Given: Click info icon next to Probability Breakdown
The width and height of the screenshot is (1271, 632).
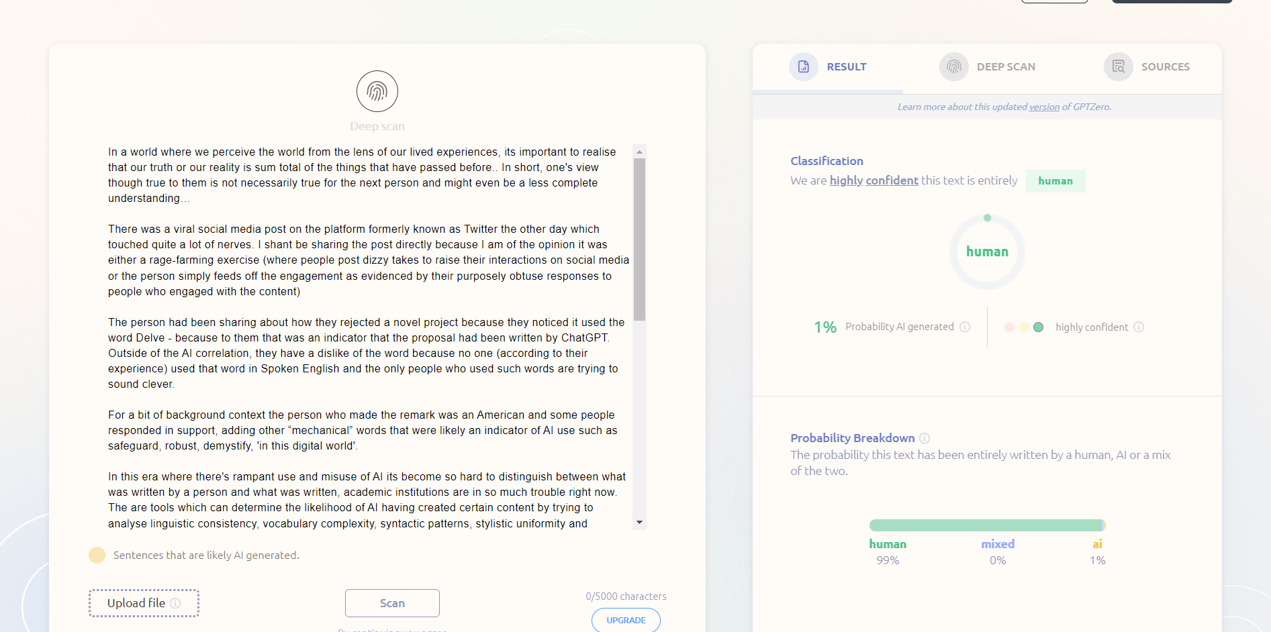Looking at the screenshot, I should pyautogui.click(x=925, y=438).
